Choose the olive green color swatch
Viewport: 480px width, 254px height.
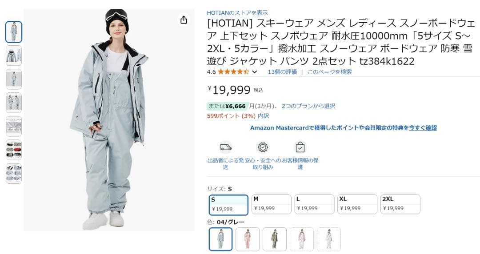tap(275, 239)
